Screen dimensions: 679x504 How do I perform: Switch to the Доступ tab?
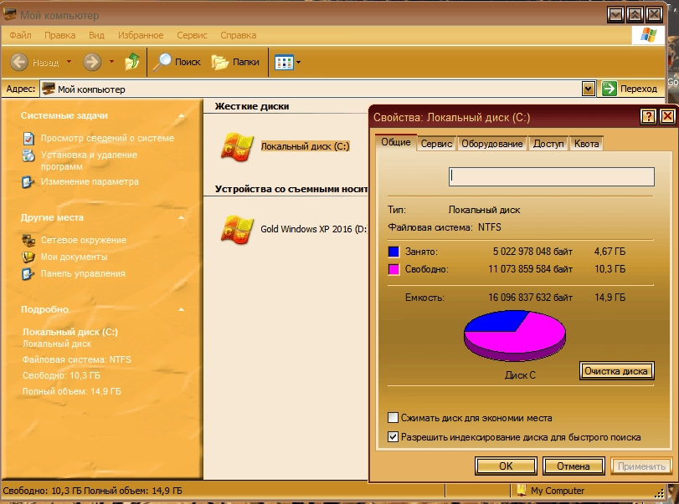pyautogui.click(x=548, y=144)
